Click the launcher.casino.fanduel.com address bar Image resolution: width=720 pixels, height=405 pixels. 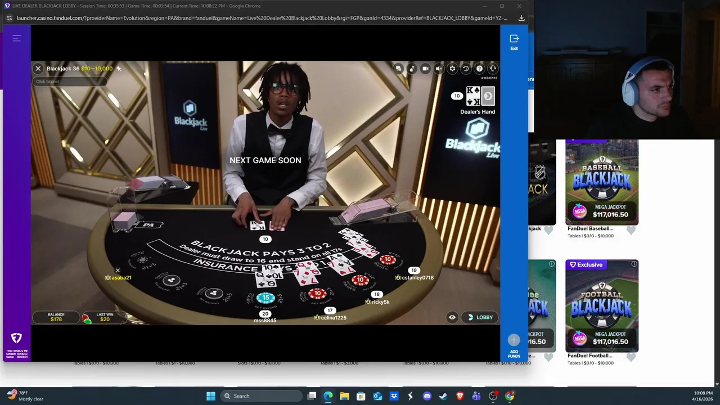pyautogui.click(x=262, y=18)
